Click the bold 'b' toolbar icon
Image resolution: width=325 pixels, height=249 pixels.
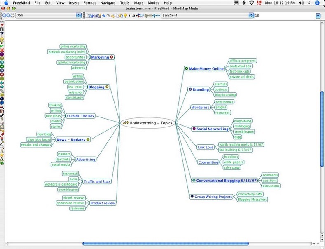pyautogui.click(x=133, y=16)
